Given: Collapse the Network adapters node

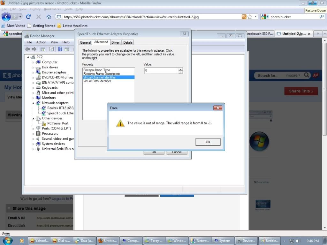Looking at the screenshot, I should click(33, 103).
